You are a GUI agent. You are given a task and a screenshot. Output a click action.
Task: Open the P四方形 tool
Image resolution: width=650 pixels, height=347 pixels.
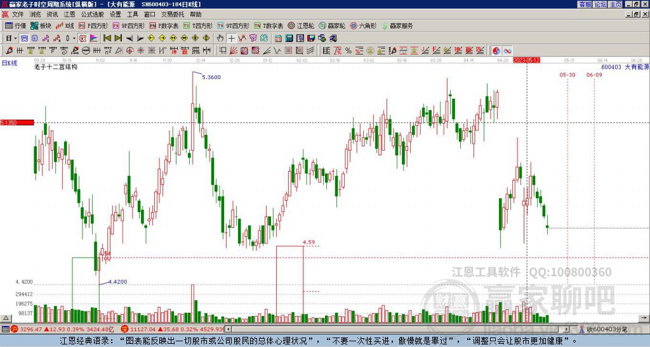[x=93, y=25]
